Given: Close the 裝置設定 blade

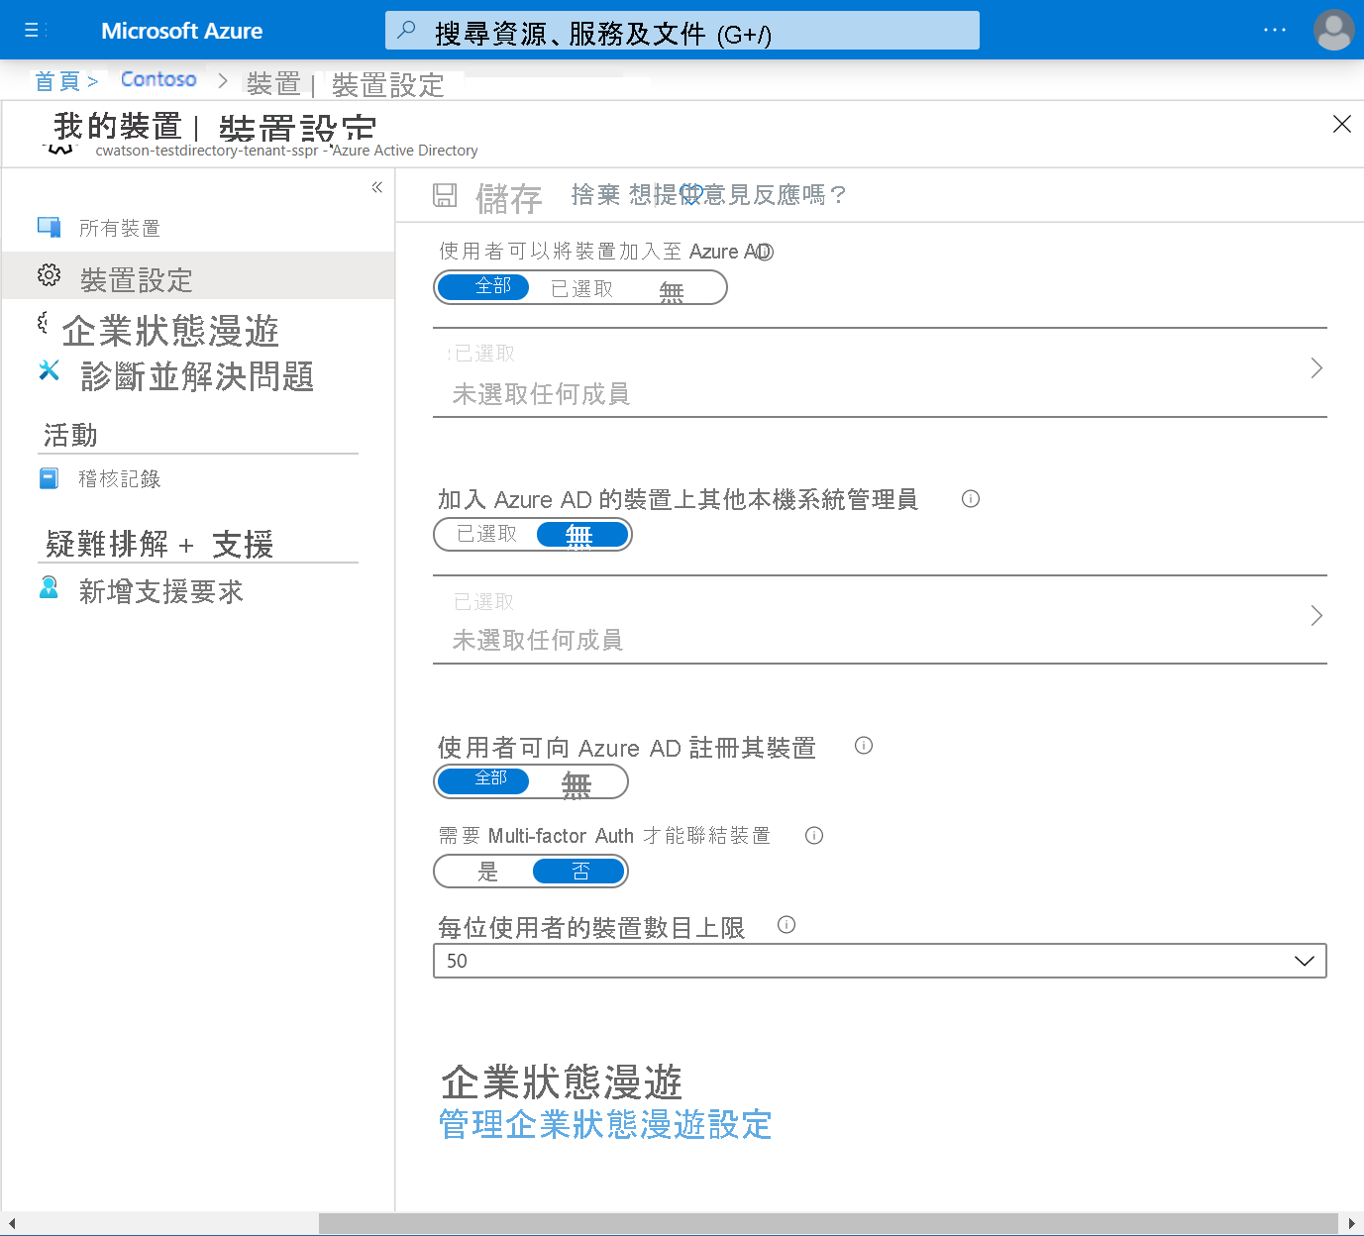Looking at the screenshot, I should pyautogui.click(x=1342, y=124).
